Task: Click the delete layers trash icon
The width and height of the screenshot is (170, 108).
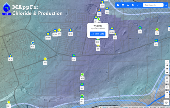Action: (x=167, y=82)
